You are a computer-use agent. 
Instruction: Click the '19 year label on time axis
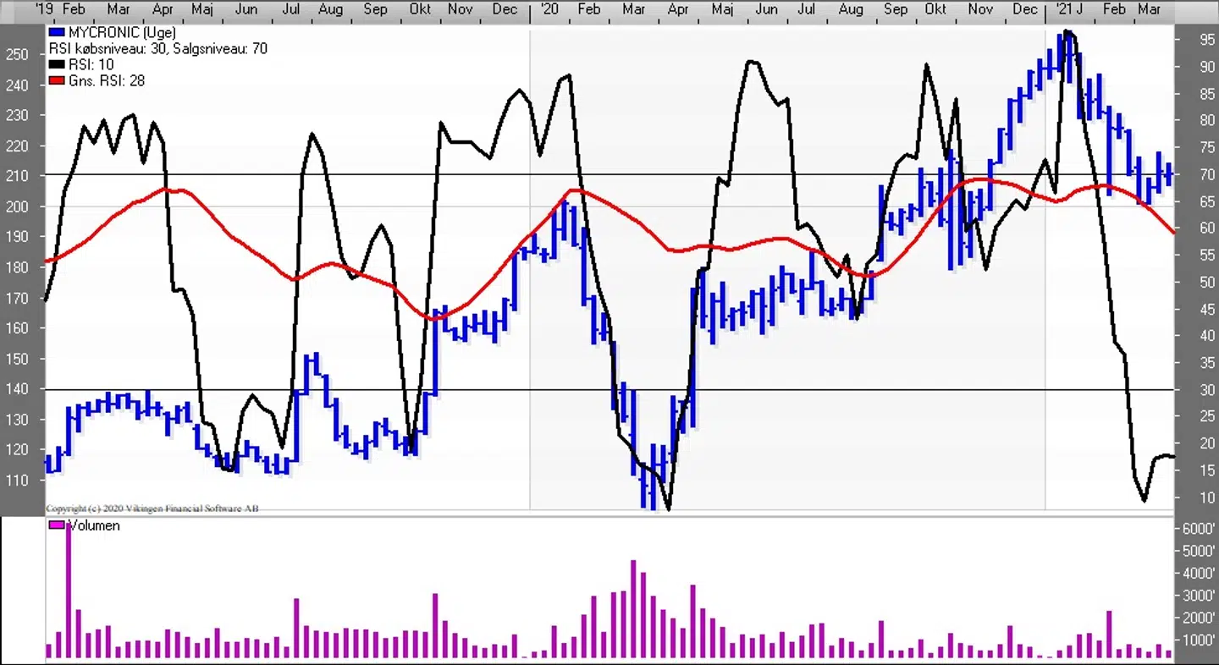[x=46, y=9]
